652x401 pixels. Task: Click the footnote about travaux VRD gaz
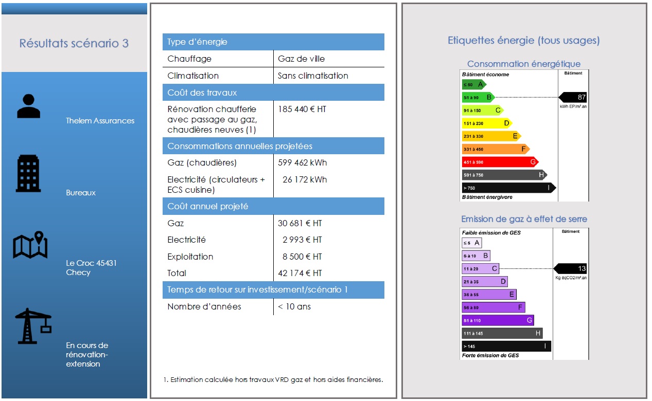click(x=273, y=380)
